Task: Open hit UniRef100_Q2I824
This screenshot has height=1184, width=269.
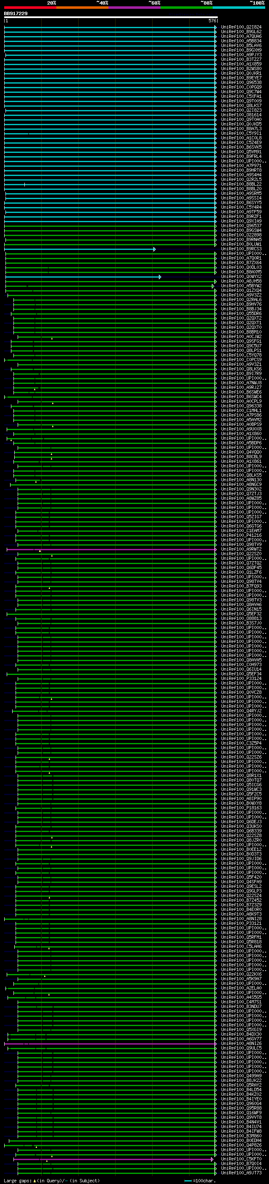Action: (241, 27)
